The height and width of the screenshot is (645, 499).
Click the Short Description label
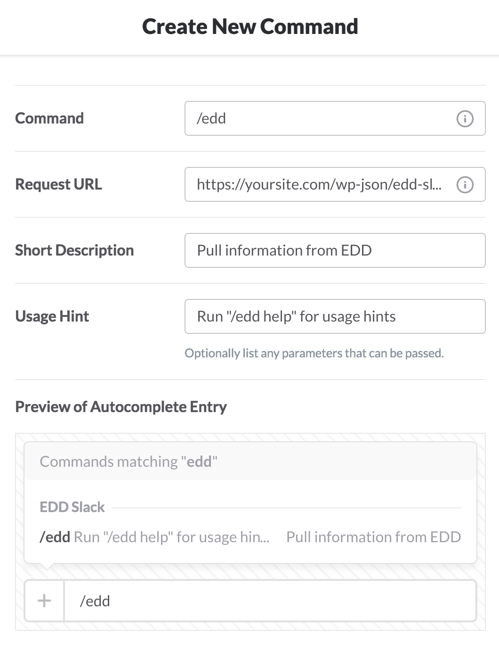(x=74, y=250)
